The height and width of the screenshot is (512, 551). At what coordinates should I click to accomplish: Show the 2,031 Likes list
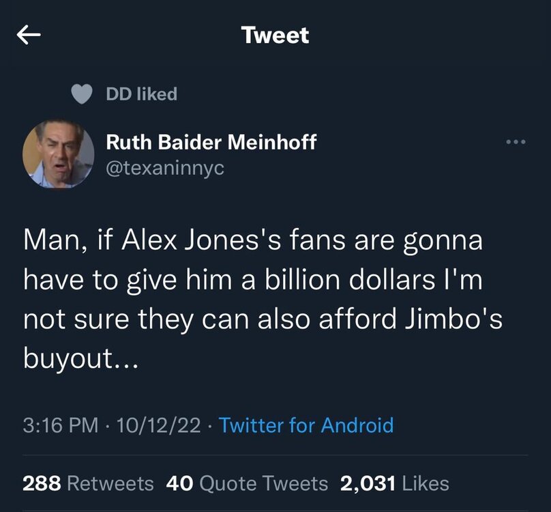point(394,484)
